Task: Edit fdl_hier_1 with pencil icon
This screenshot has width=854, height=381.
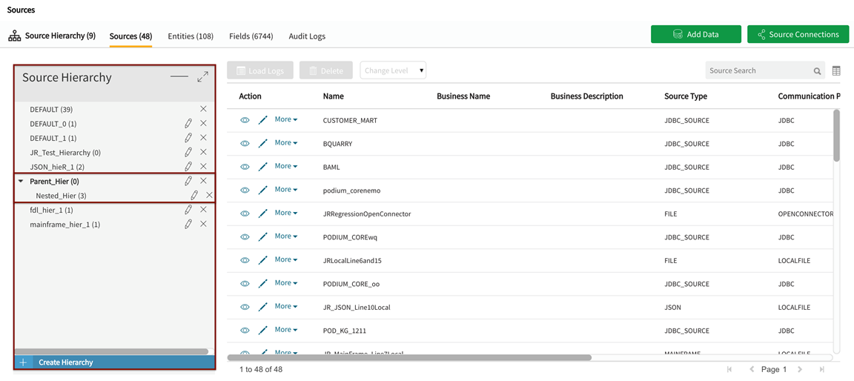Action: click(x=188, y=210)
